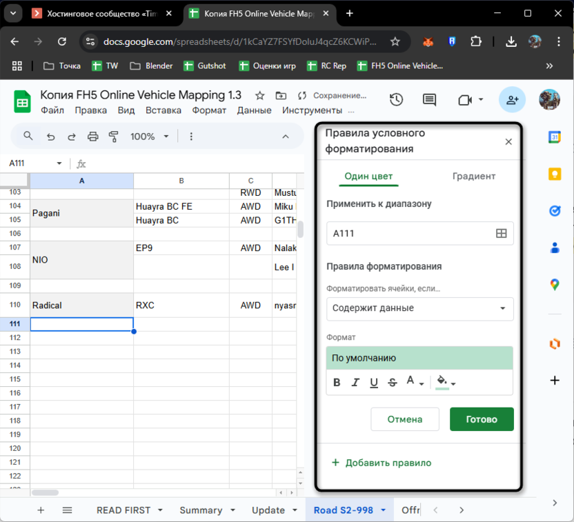Screen dimensions: 574x522
Task: Click the underline format icon
Action: (374, 383)
